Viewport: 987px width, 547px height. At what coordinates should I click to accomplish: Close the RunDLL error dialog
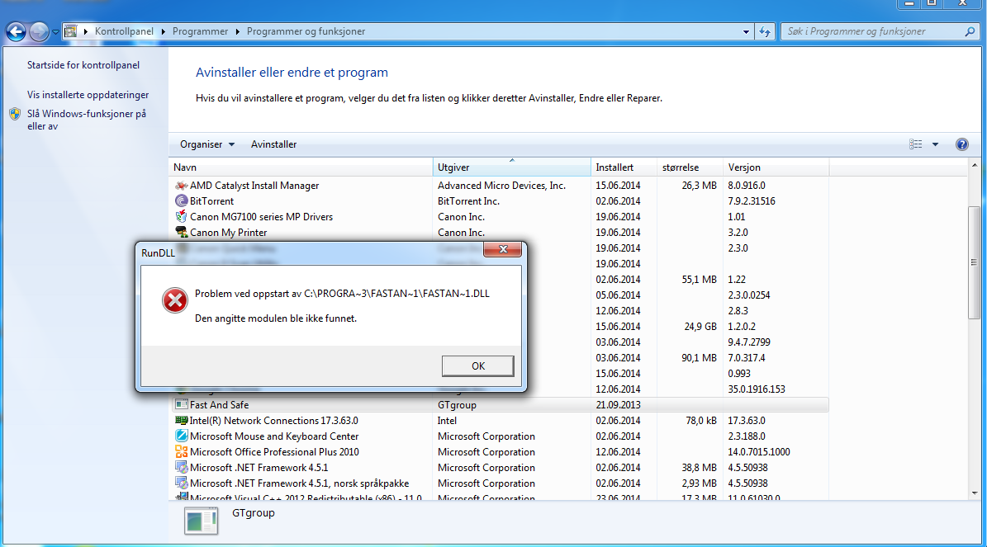502,249
